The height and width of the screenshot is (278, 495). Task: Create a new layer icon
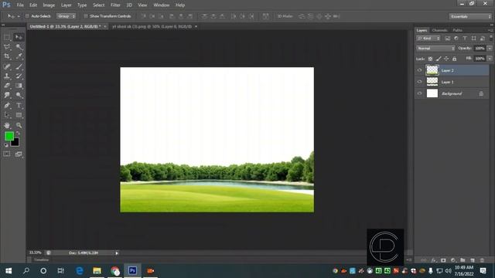click(473, 260)
